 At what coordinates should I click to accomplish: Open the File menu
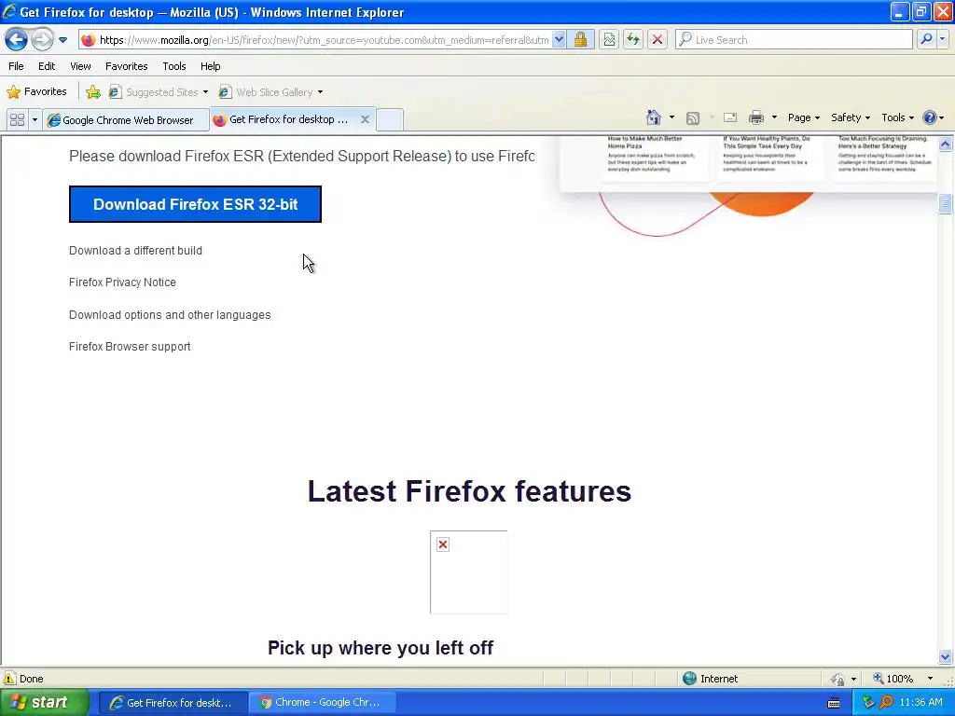point(17,66)
